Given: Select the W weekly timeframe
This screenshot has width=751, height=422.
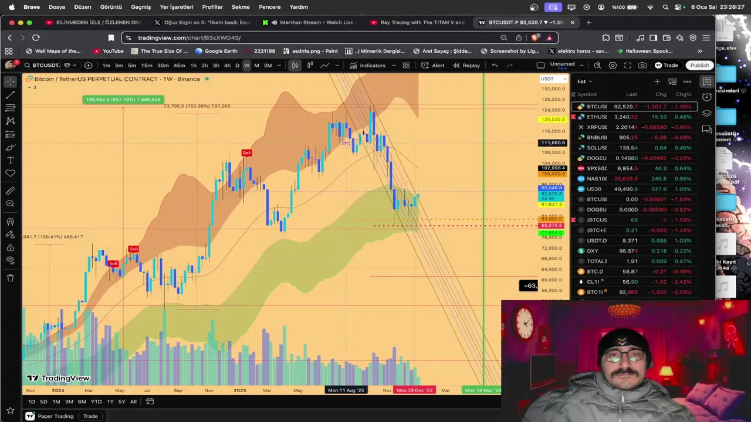Looking at the screenshot, I should coord(246,65).
